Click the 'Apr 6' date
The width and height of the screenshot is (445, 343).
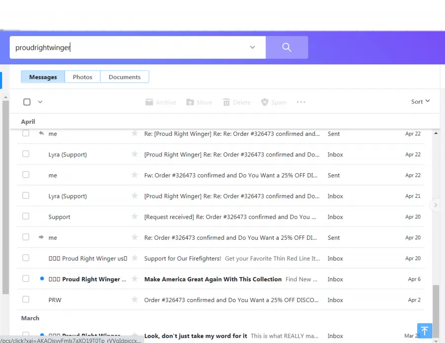pos(414,279)
